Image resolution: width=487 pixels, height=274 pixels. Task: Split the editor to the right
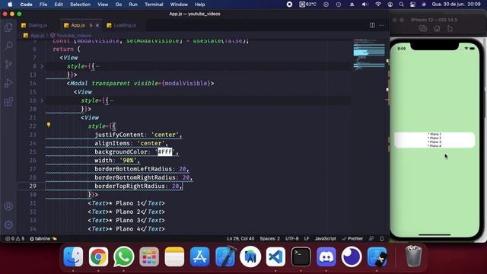(372, 25)
